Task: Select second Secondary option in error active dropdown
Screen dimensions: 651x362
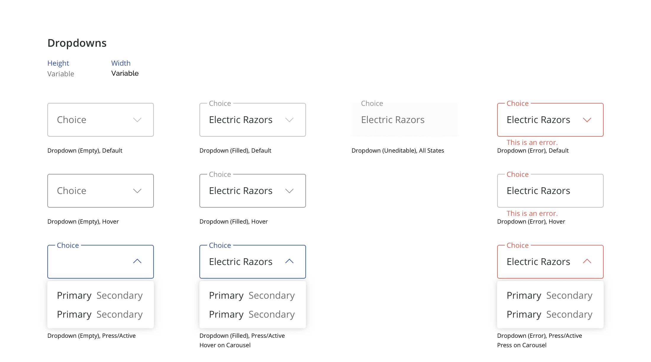Action: pos(569,314)
